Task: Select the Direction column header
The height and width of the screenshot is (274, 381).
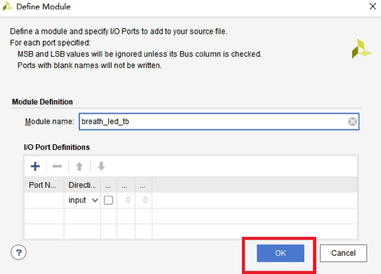Action: pos(82,185)
